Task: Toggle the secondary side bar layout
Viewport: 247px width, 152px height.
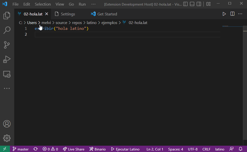Action: point(199,4)
